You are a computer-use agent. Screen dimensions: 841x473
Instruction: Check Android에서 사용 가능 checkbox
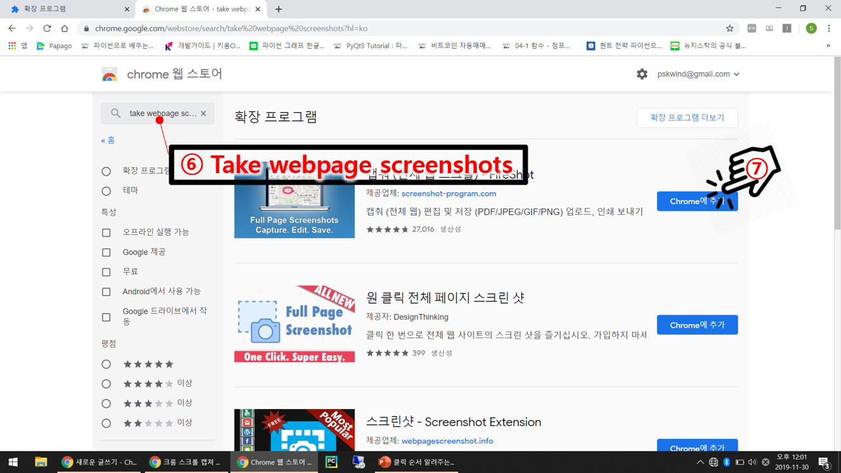[x=107, y=292]
